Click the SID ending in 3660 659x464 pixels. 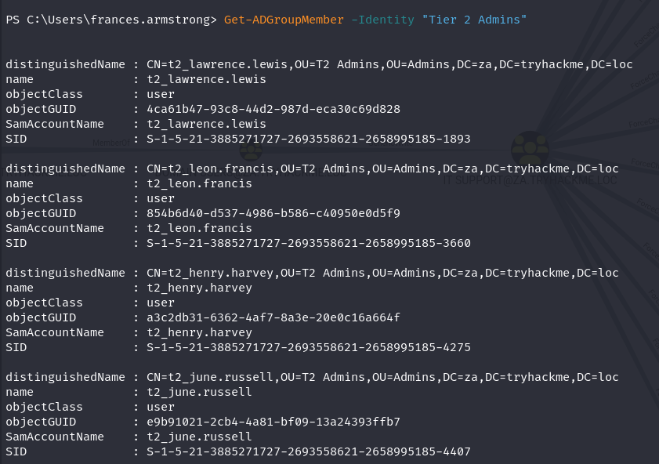point(309,243)
